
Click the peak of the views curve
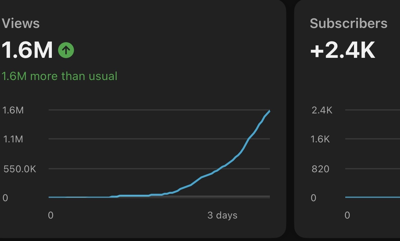[x=269, y=111]
